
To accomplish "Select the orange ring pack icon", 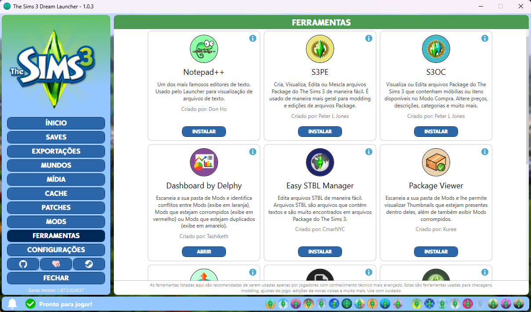I will click(x=371, y=304).
